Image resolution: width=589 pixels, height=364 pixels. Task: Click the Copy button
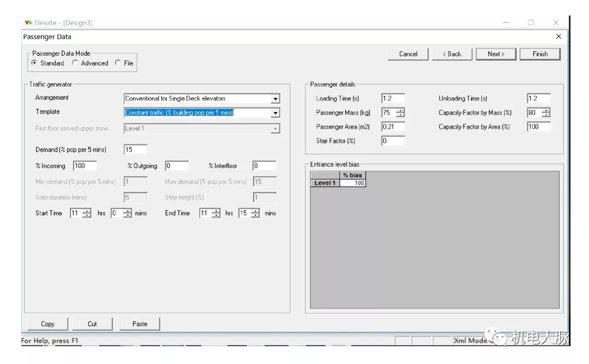(x=47, y=324)
